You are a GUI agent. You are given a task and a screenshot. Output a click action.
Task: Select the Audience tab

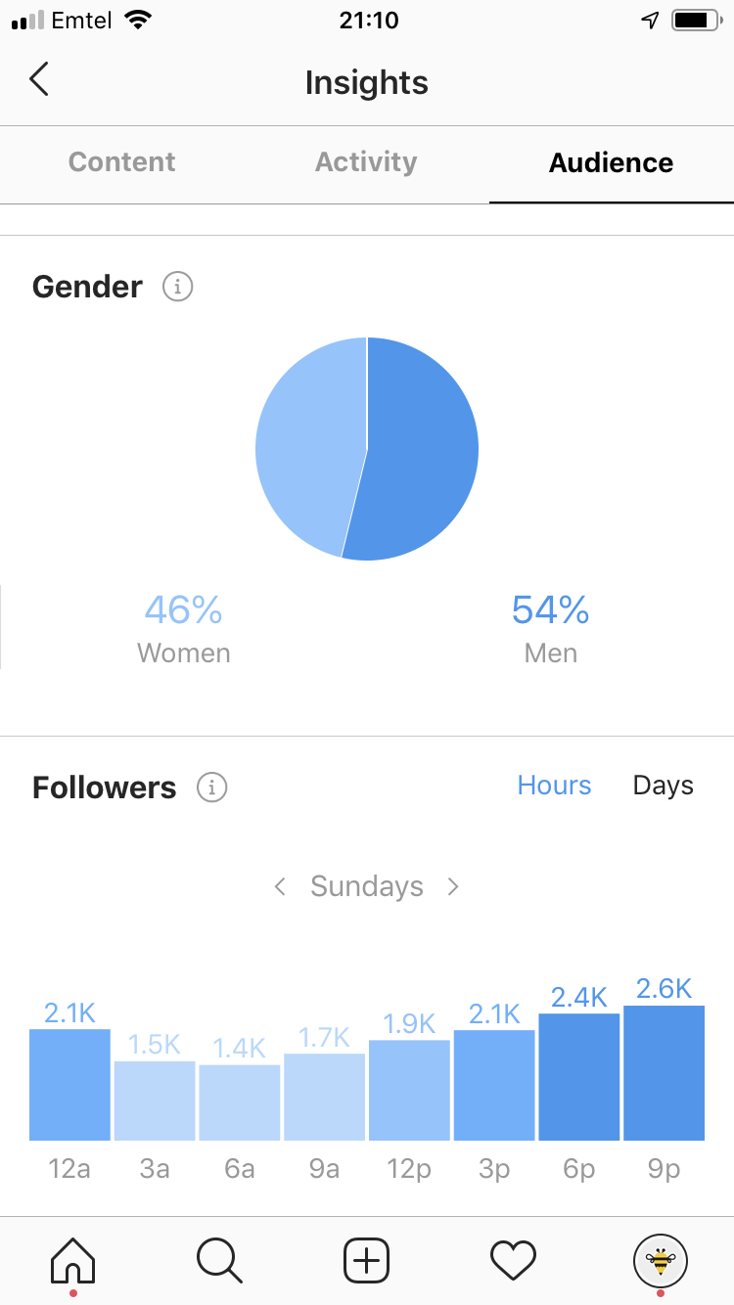point(611,162)
